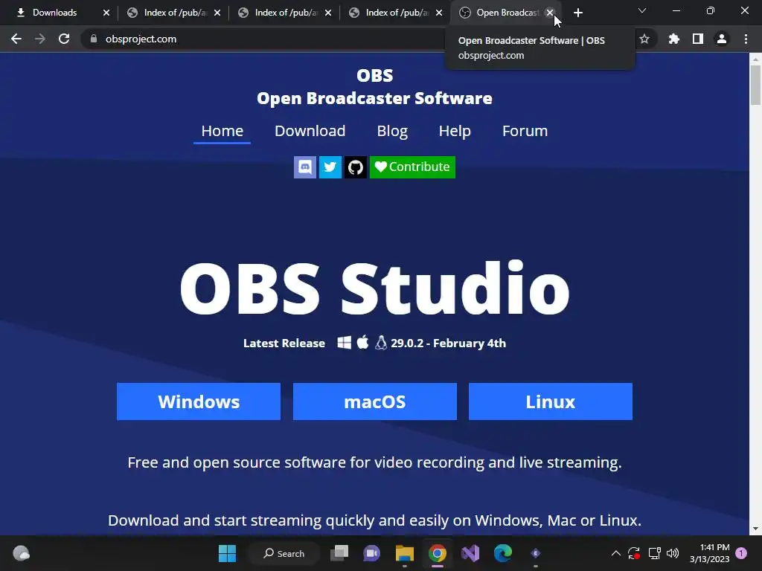The image size is (762, 571).
Task: Click the Open Broadcaster Software heading
Action: tap(375, 99)
